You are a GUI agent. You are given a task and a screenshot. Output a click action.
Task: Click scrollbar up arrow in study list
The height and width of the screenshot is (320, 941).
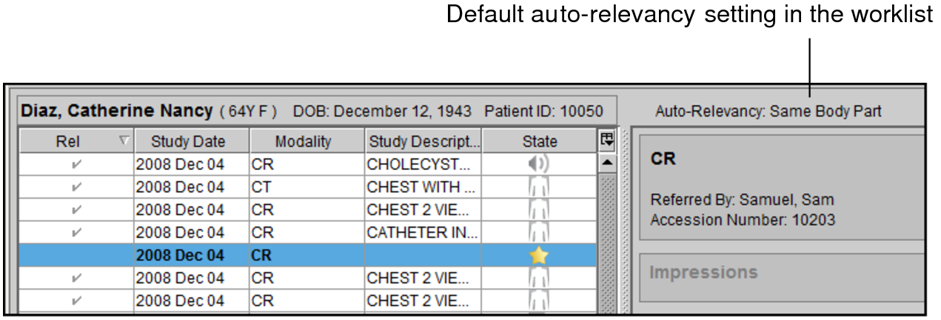click(x=606, y=161)
